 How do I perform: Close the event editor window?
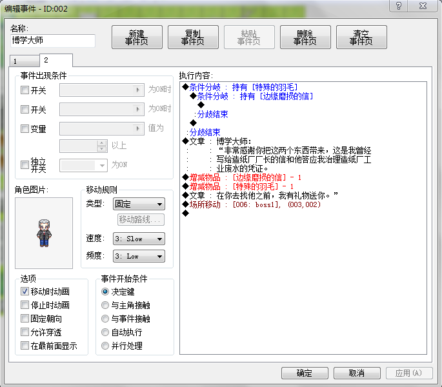click(x=423, y=6)
